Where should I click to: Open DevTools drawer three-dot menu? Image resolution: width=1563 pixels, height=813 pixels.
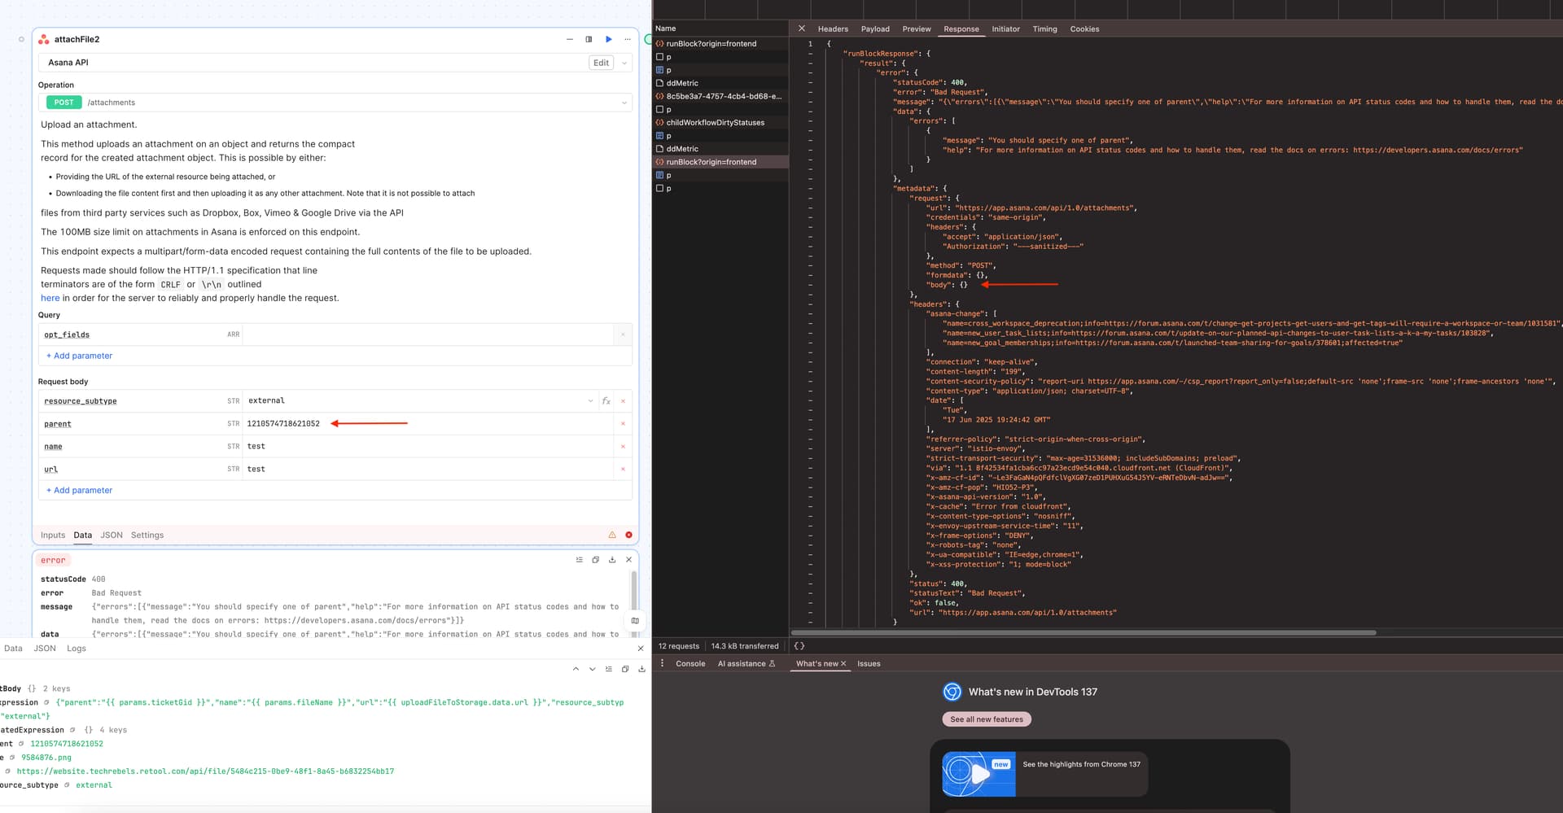tap(662, 663)
